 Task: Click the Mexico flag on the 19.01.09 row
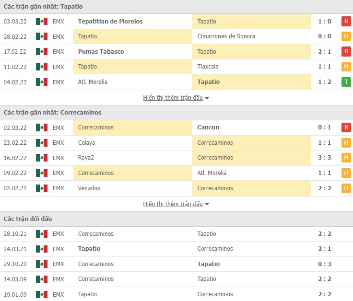(42, 294)
